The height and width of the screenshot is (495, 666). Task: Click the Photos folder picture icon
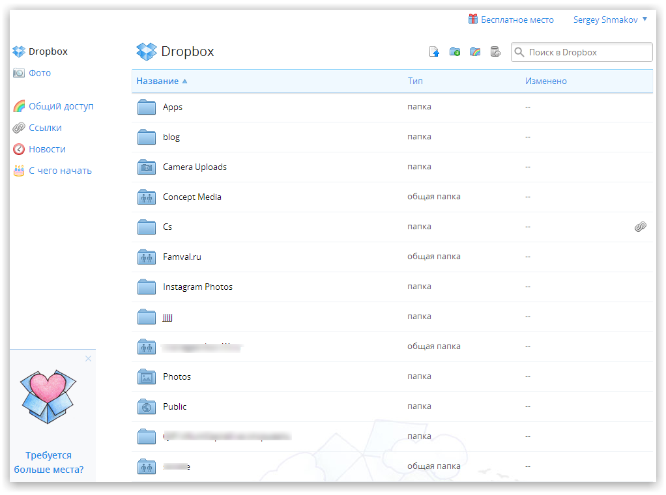[x=147, y=376]
